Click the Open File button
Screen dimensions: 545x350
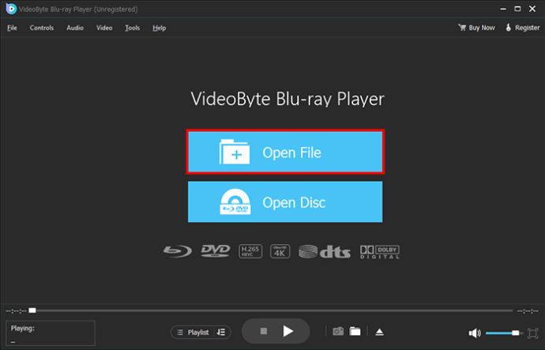285,152
